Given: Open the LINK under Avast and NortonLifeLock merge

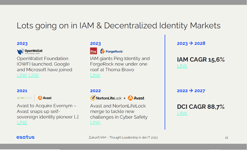Looking at the screenshot, I should 95,123.
